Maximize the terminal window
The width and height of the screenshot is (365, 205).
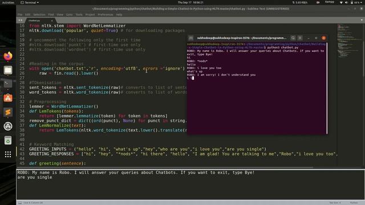coord(316,38)
